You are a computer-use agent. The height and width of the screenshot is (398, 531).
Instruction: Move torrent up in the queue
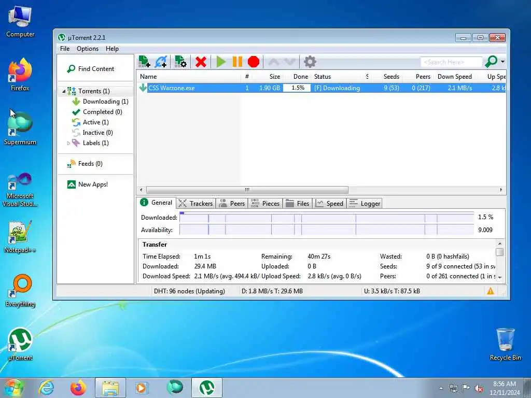(x=274, y=62)
